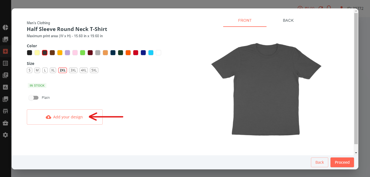
Task: Open the briefcase icon in sidebar
Action: point(5,123)
